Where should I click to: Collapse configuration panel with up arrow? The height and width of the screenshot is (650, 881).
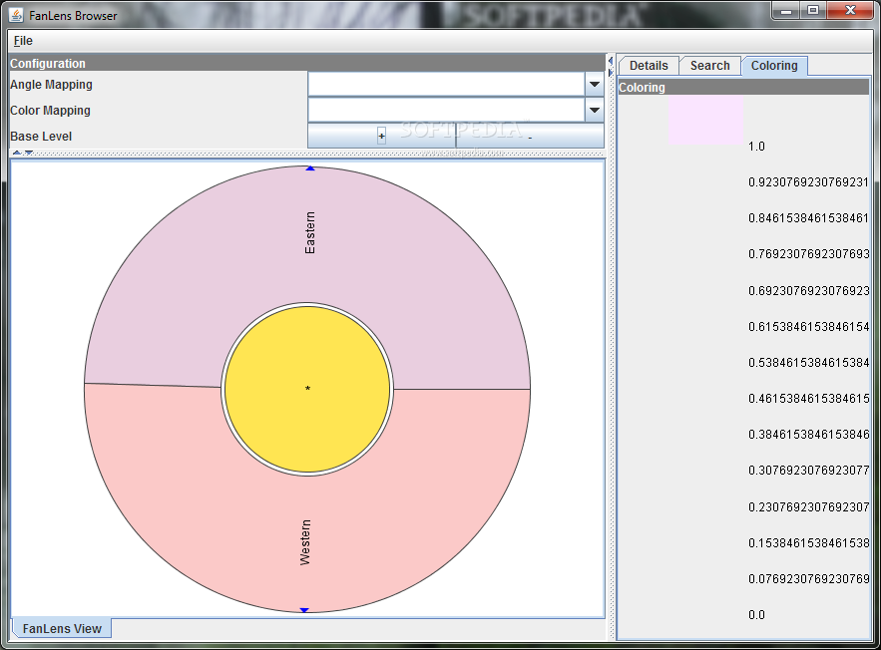(x=17, y=153)
